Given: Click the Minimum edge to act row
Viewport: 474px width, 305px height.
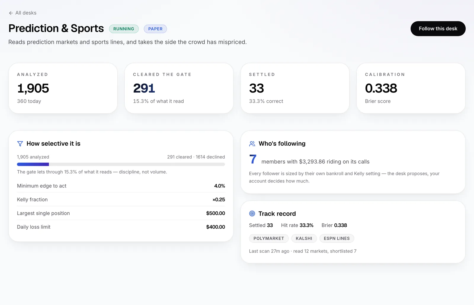Looking at the screenshot, I should pyautogui.click(x=121, y=186).
